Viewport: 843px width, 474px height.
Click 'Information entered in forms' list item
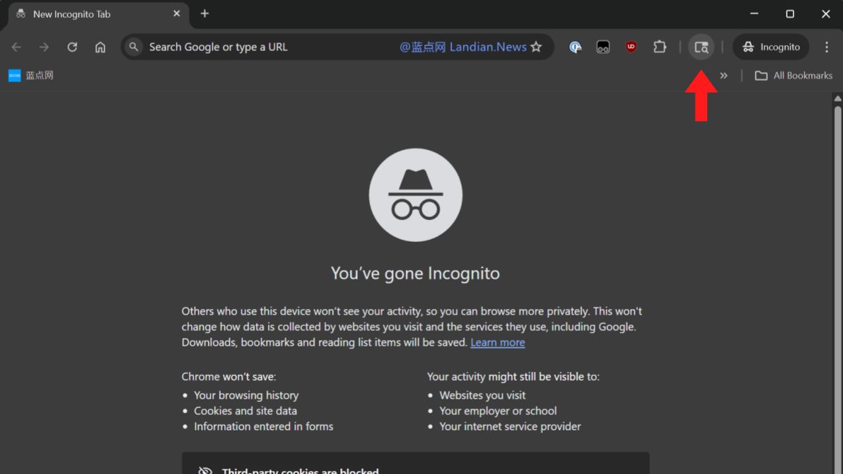(x=263, y=426)
